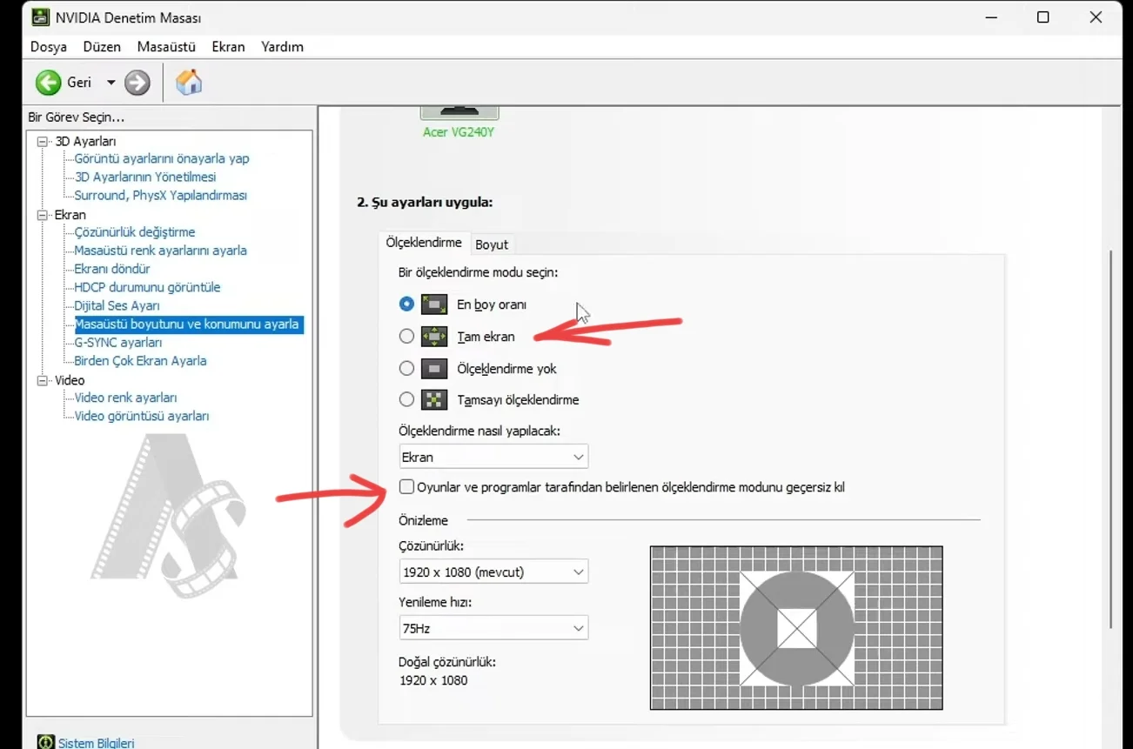Viewport: 1133px width, 749px height.
Task: Collapse the 3D Ayarları tree node
Action: (42, 141)
